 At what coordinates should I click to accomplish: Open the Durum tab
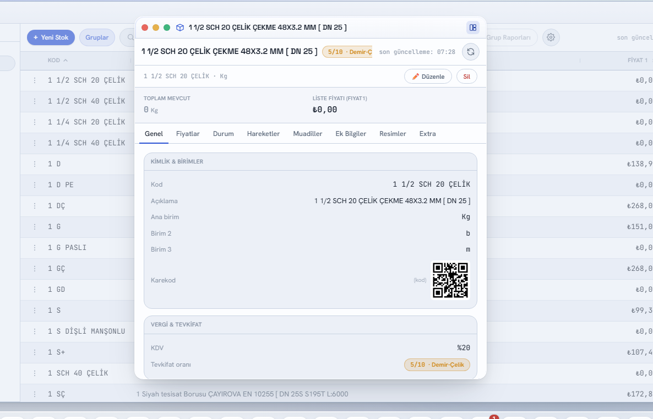223,134
